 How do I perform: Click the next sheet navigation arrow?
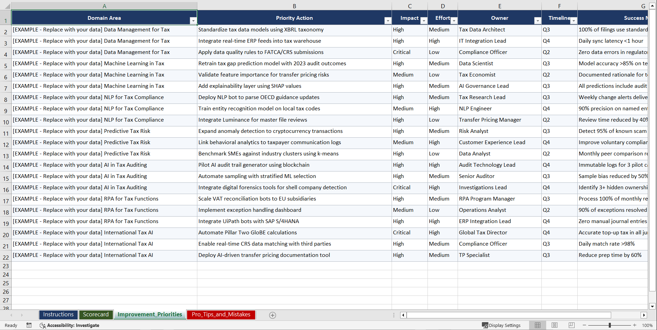(22, 315)
